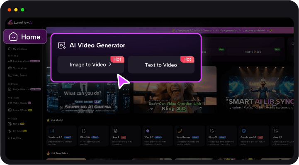299x165 pixels.
Task: Click chevron next to Image to Video
Action: [110, 64]
